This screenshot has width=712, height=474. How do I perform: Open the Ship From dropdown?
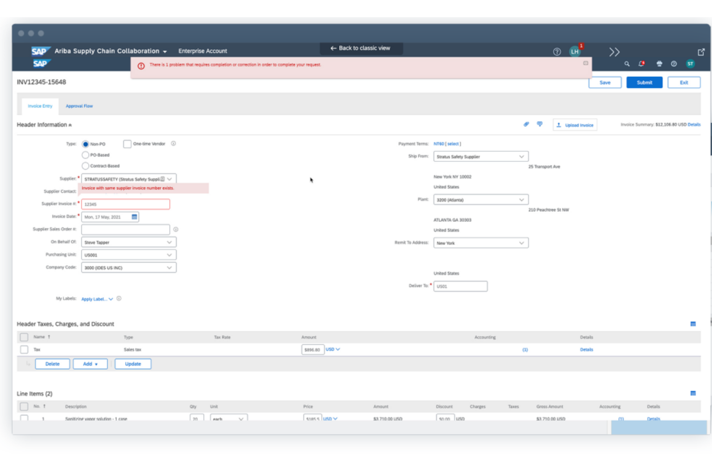481,157
